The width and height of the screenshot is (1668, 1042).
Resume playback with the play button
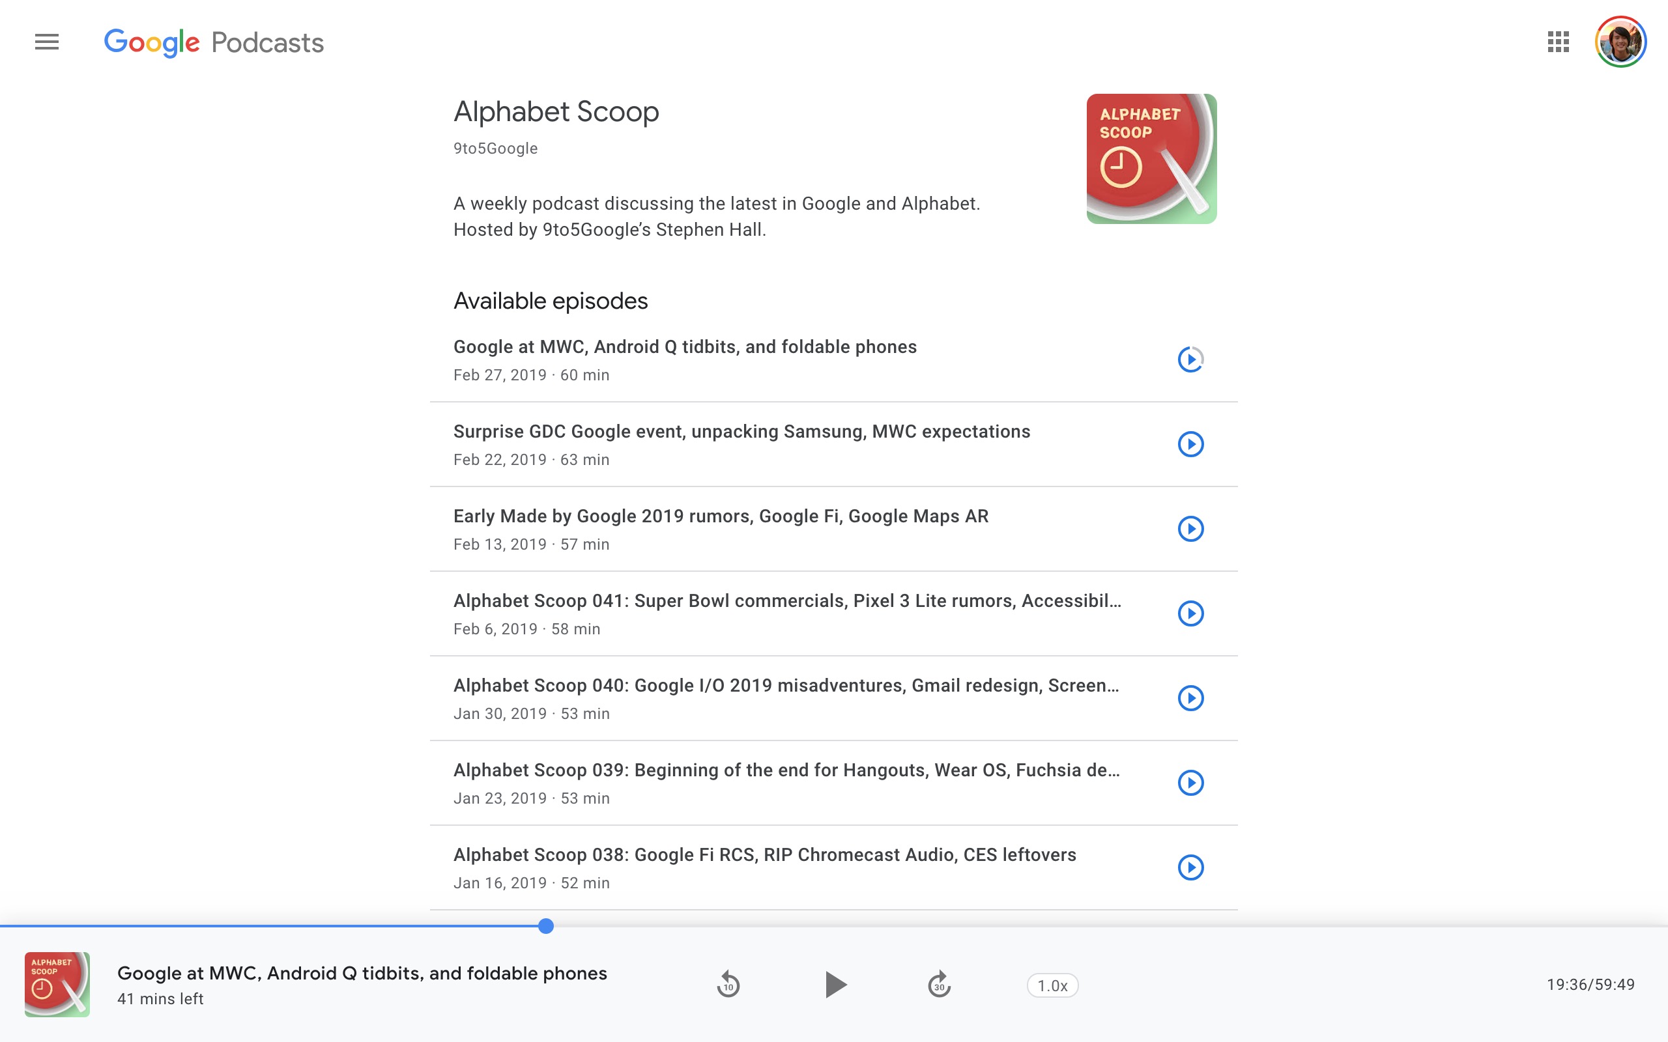click(x=836, y=985)
